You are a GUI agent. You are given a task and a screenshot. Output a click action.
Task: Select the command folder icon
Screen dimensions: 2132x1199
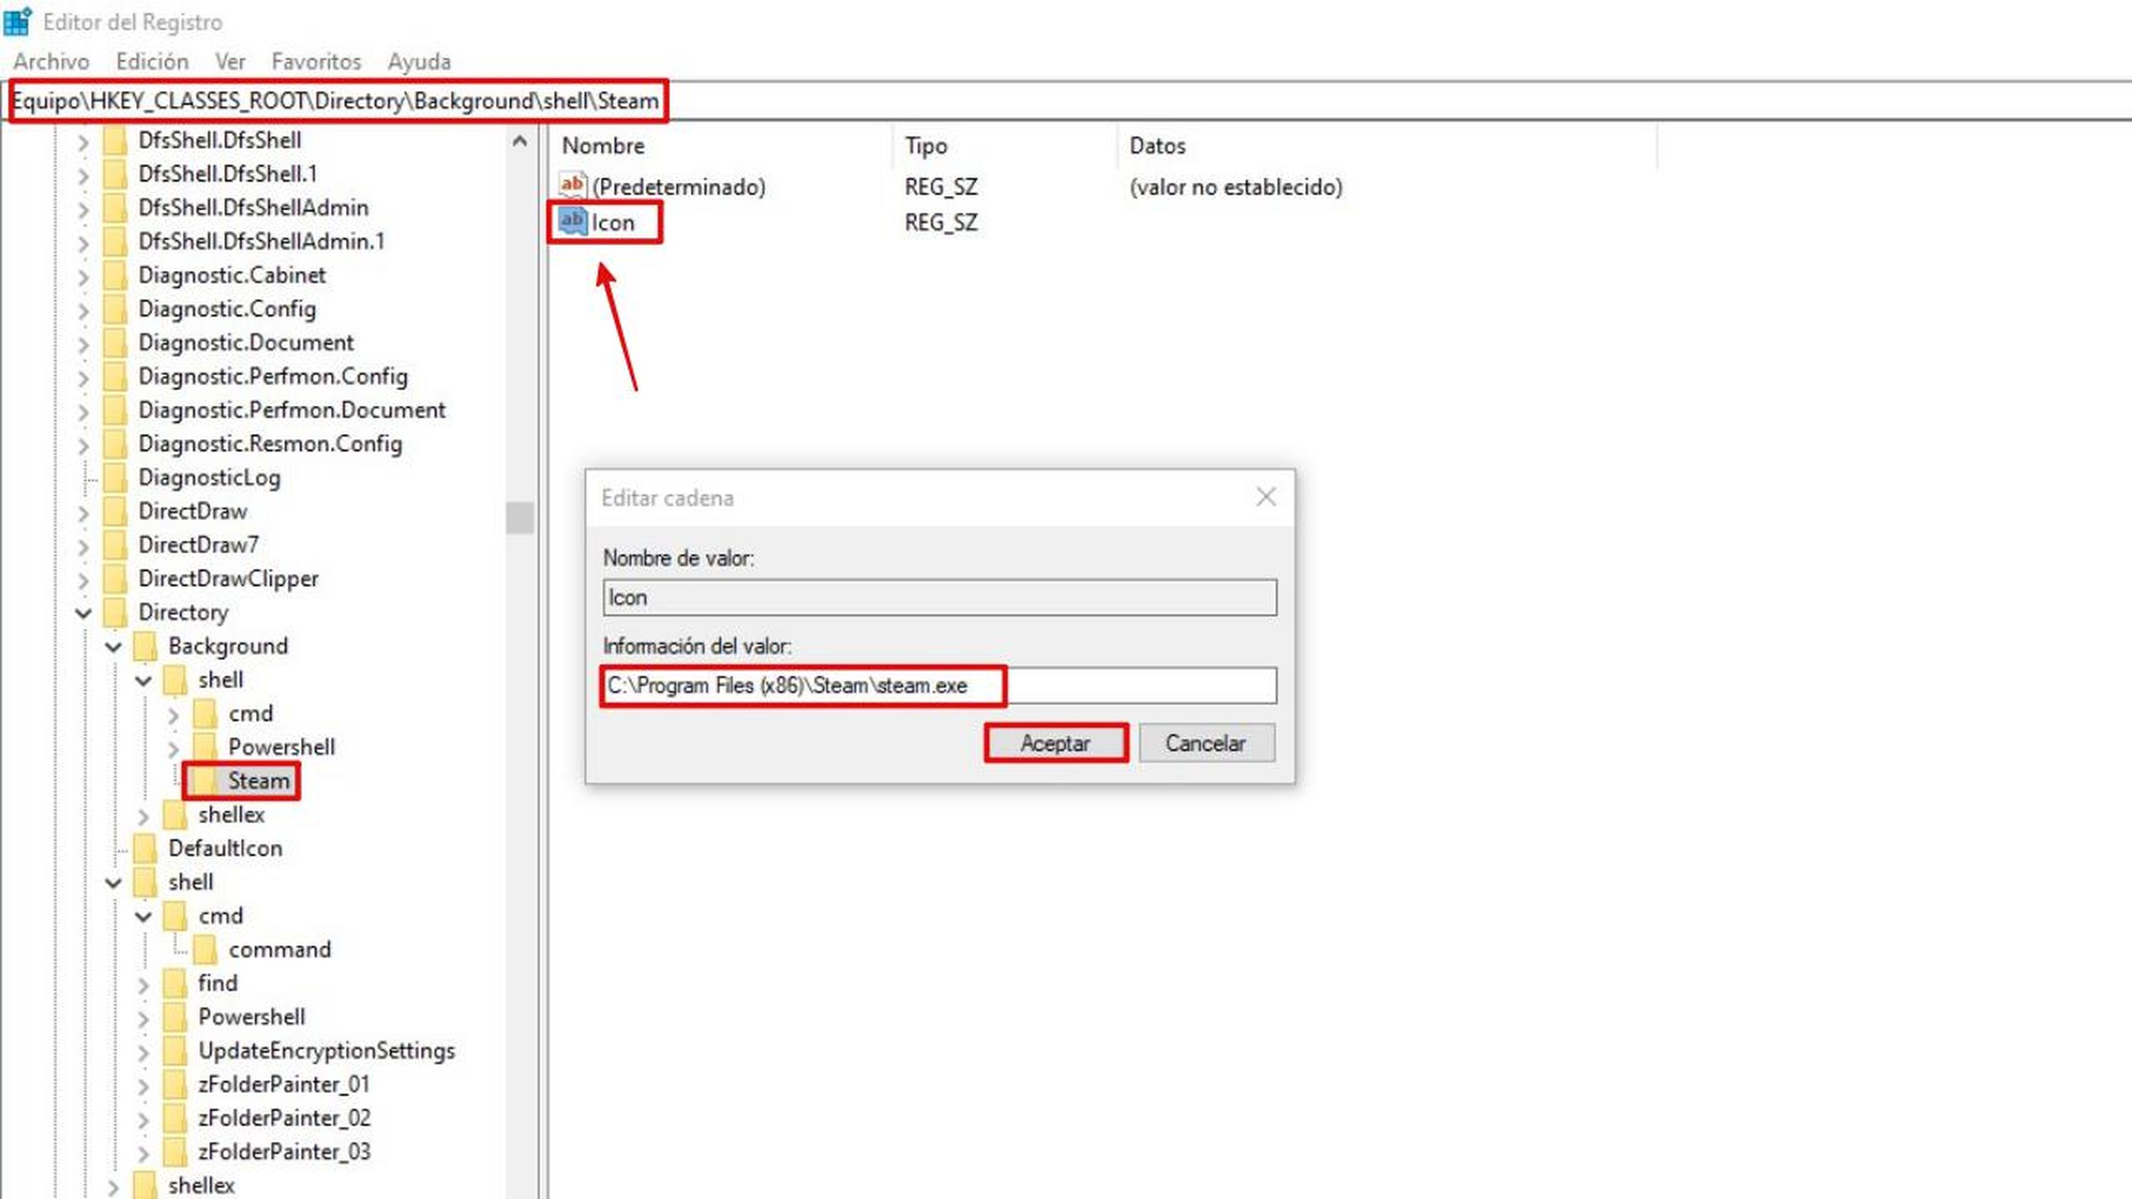click(204, 950)
